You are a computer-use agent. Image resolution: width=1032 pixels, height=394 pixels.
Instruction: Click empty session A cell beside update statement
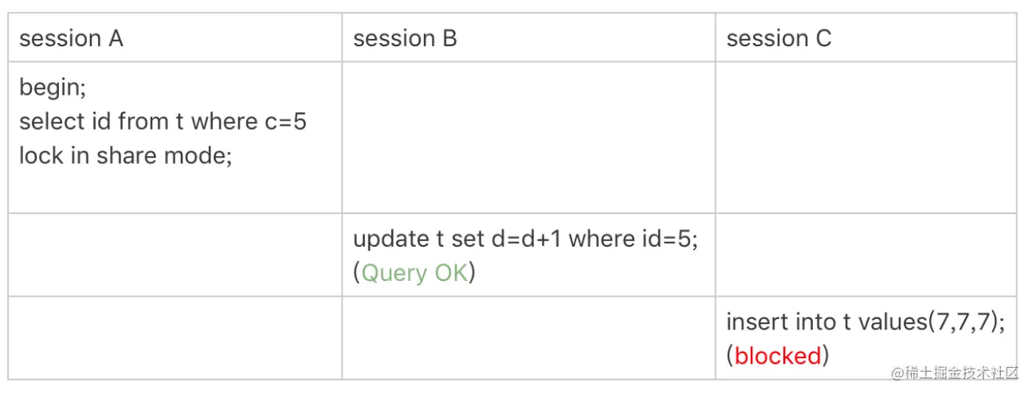[175, 255]
